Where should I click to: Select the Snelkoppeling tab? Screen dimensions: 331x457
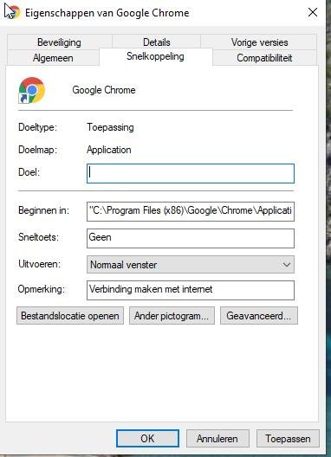[155, 56]
